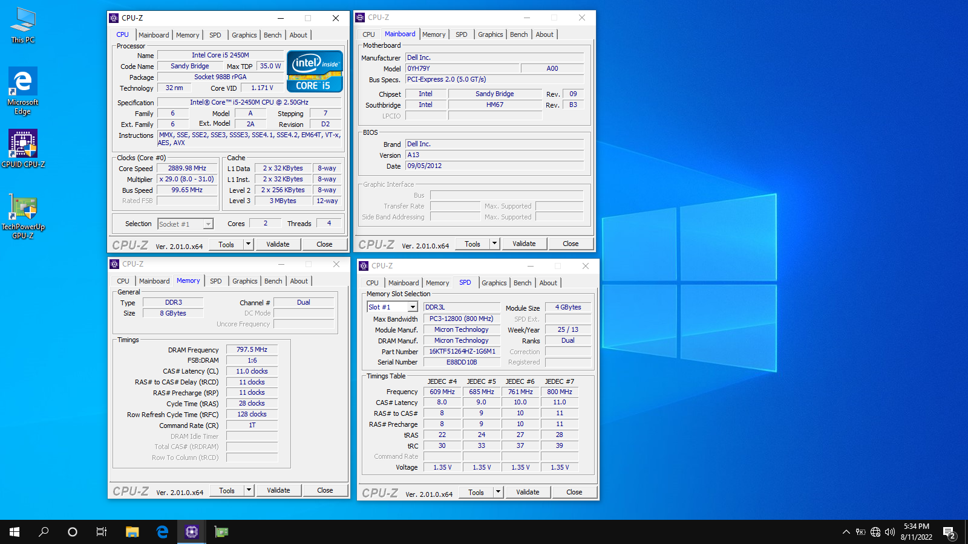Open Tools dropdown arrow in Mainboard window
This screenshot has width=968, height=544.
pos(494,244)
